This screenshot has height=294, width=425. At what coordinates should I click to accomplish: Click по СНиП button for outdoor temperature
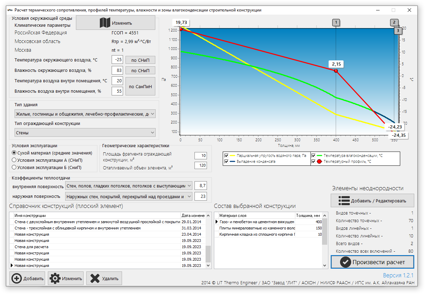coord(140,60)
